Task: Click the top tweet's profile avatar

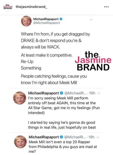Action: click(26, 21)
